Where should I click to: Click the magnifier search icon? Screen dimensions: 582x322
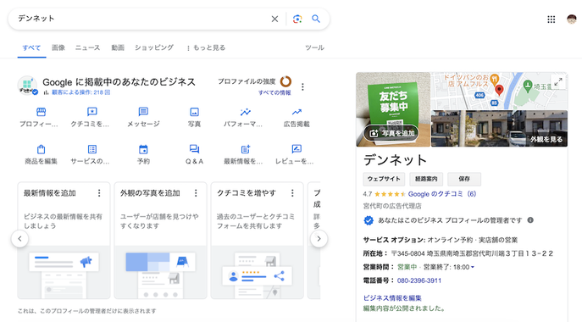(x=316, y=19)
